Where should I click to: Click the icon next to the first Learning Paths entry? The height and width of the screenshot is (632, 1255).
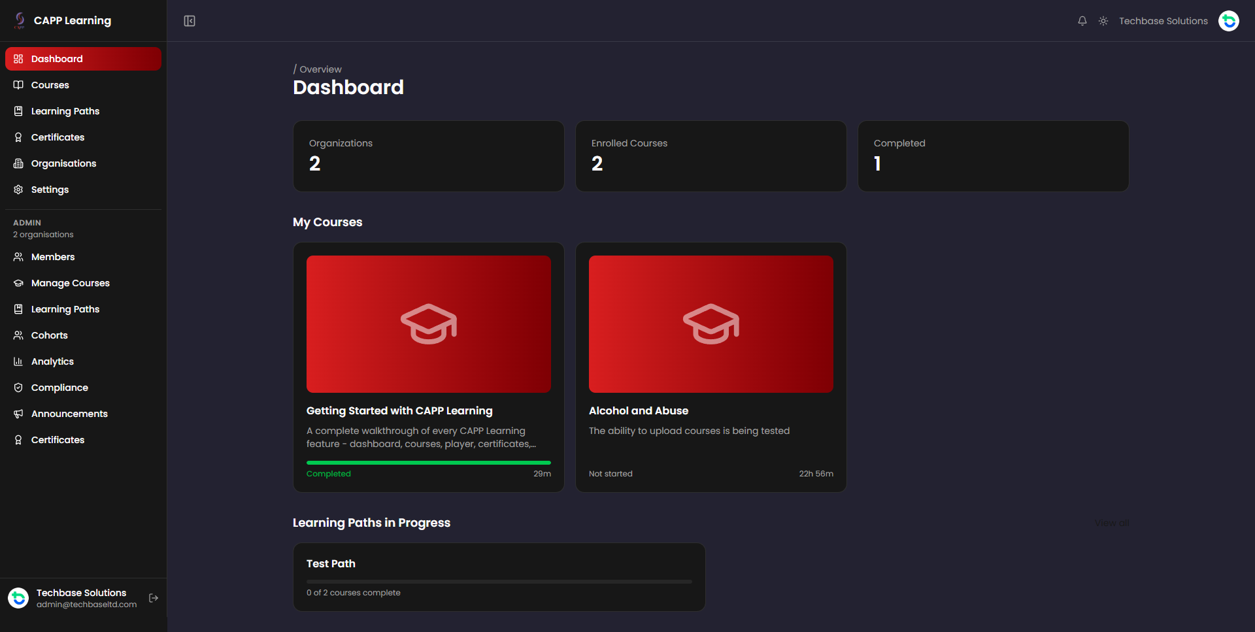(18, 111)
